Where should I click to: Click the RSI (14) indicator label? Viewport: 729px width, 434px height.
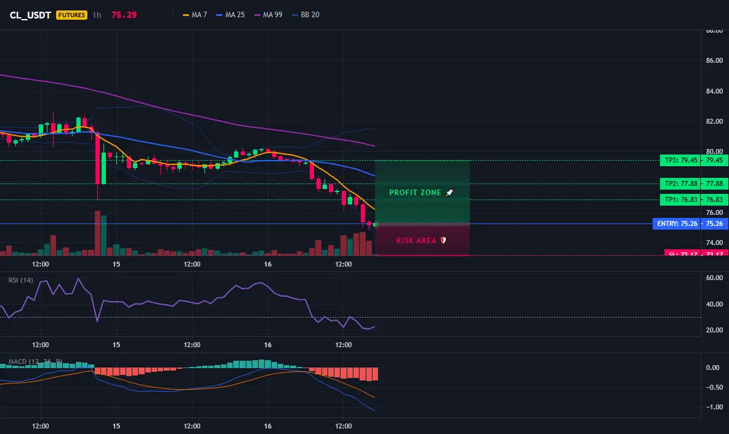tap(21, 280)
